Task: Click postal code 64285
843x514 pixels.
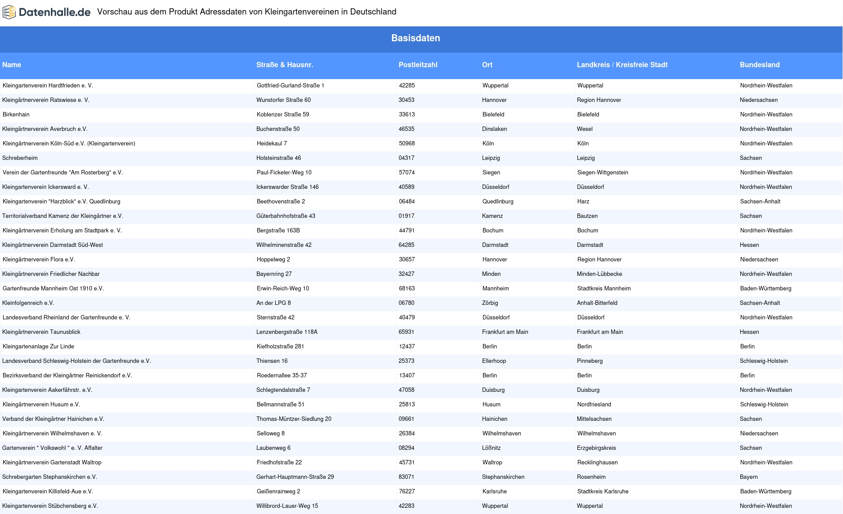Action: [x=407, y=245]
